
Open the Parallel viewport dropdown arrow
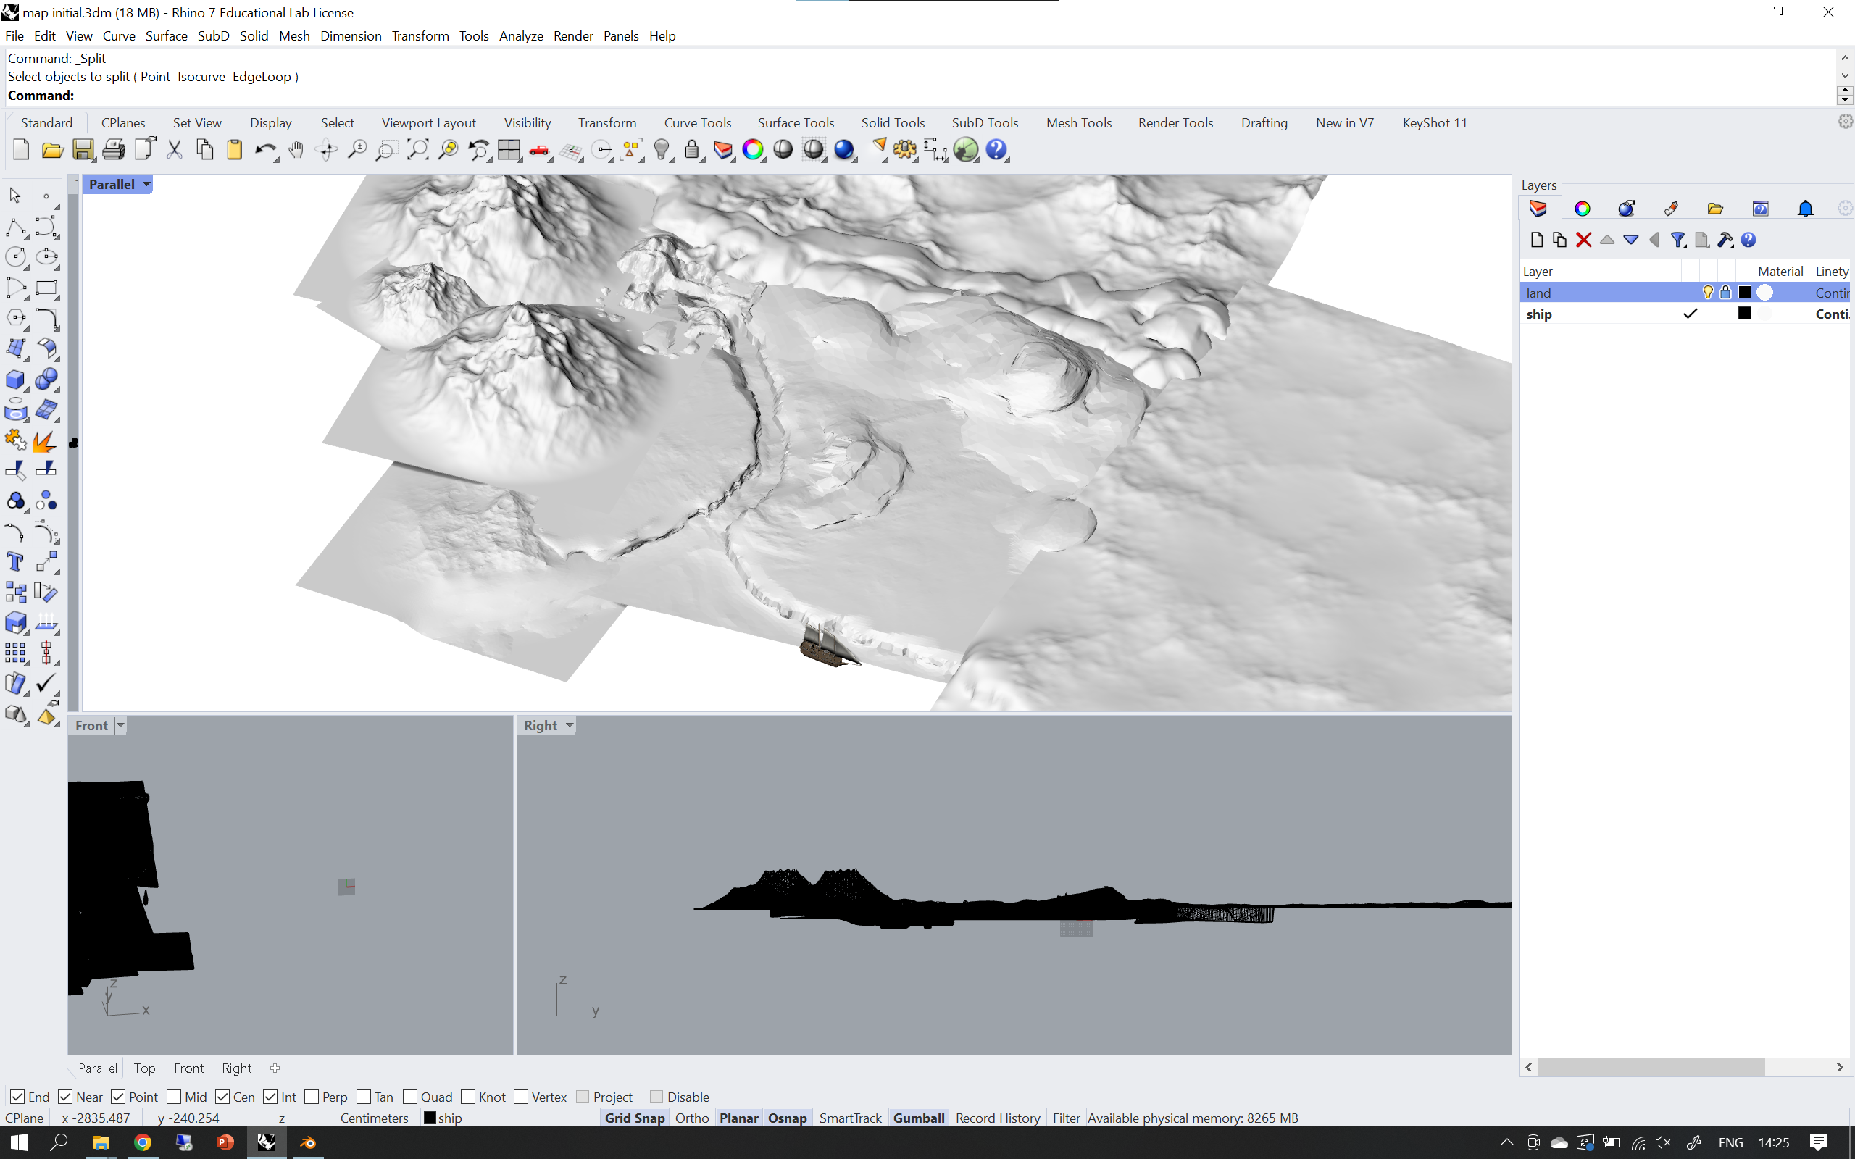pyautogui.click(x=146, y=184)
